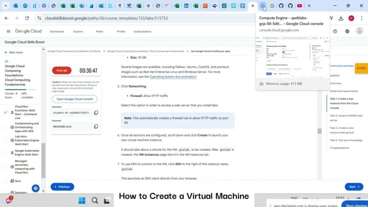Screen dimensions: 368x207
Task: Click the 0/100 score badge
Action: 361,68
